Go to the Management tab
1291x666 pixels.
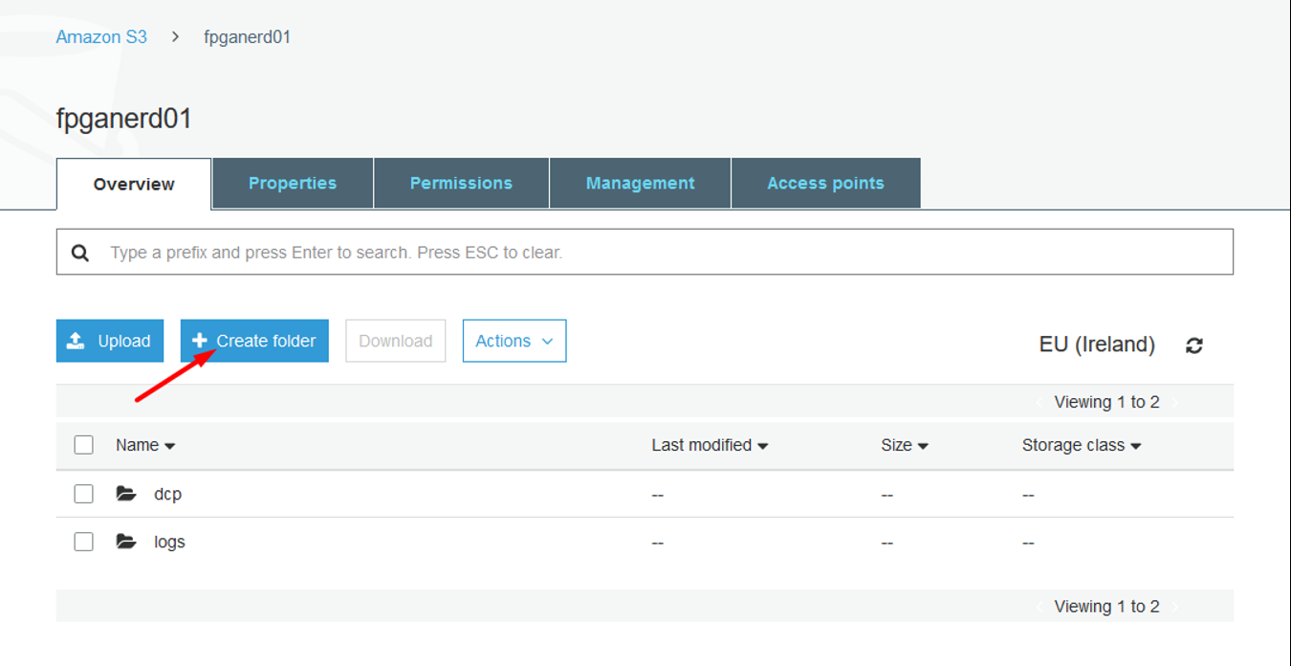[640, 183]
